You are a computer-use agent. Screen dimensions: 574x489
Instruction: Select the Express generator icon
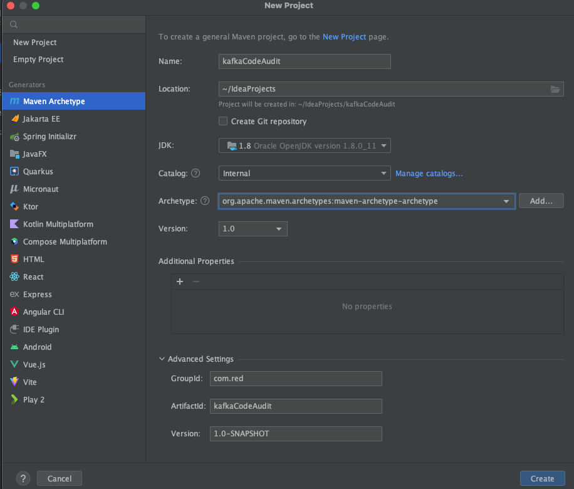pos(14,294)
